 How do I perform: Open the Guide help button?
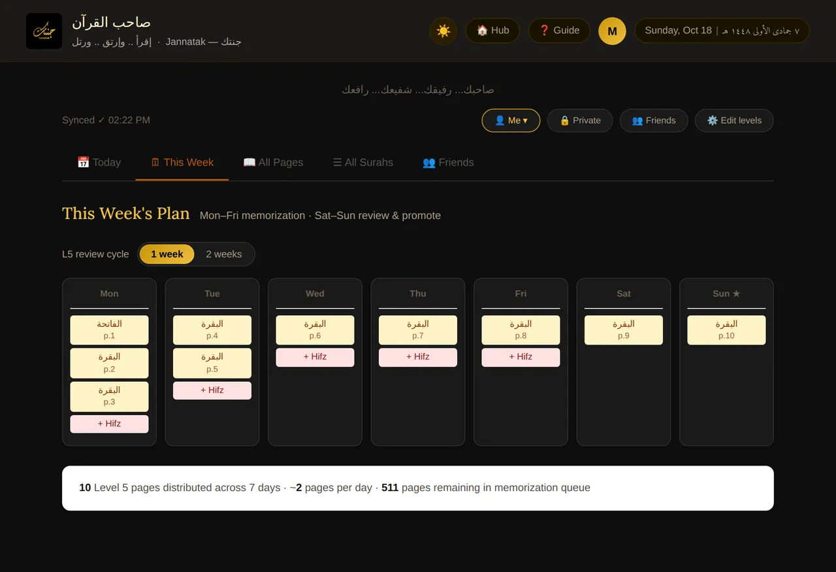pyautogui.click(x=559, y=31)
